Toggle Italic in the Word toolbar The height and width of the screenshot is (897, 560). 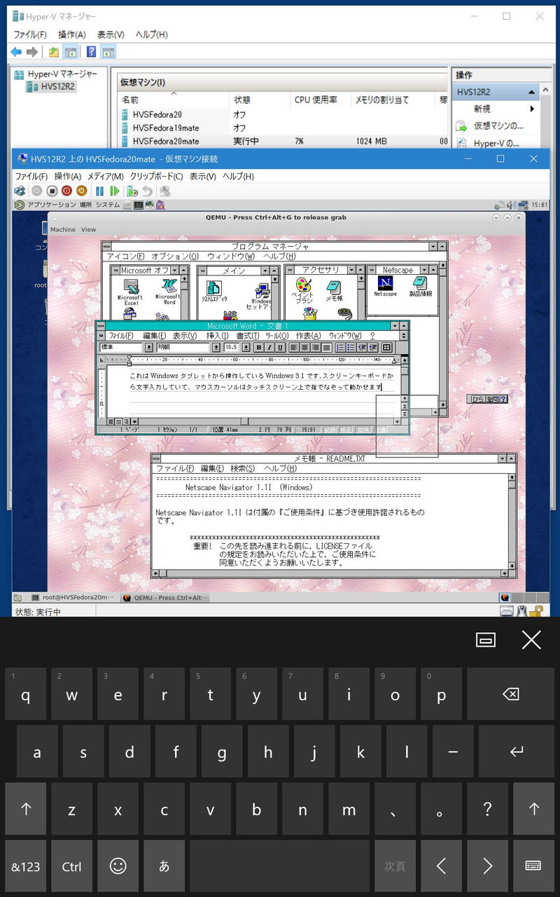[269, 348]
